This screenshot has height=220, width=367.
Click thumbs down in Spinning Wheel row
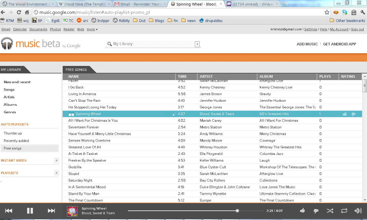[353, 114]
